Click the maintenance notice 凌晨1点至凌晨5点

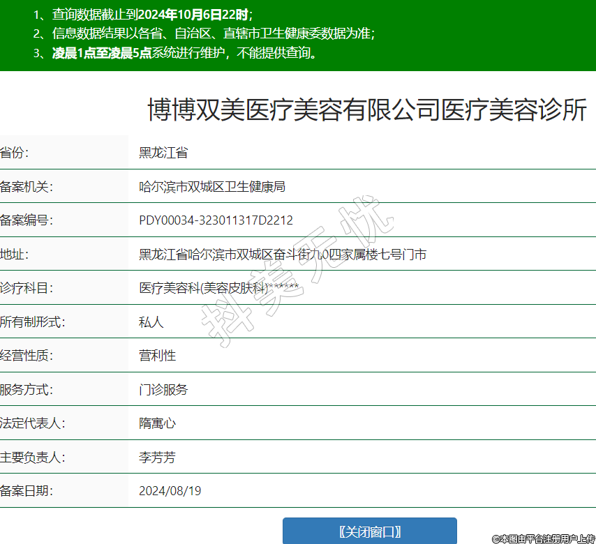pos(102,53)
